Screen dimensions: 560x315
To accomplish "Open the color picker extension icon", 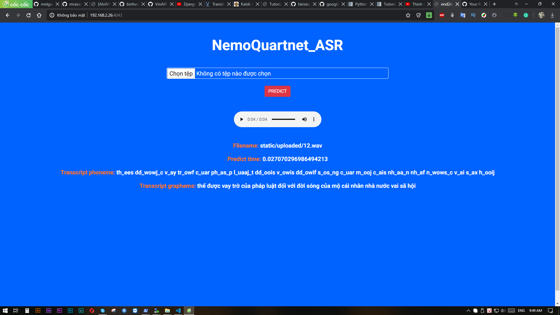I will pos(484,15).
